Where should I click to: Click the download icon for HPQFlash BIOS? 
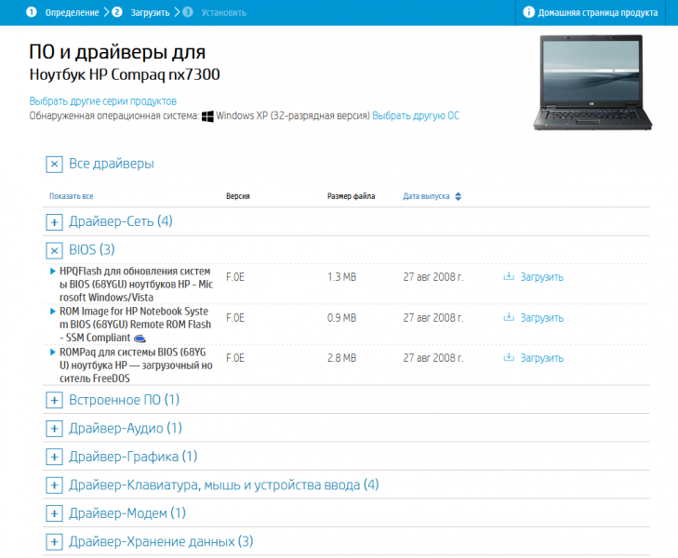coord(508,277)
